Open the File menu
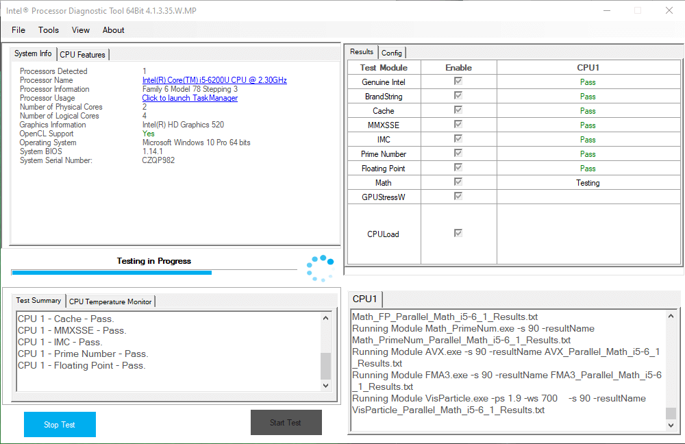 click(x=18, y=30)
